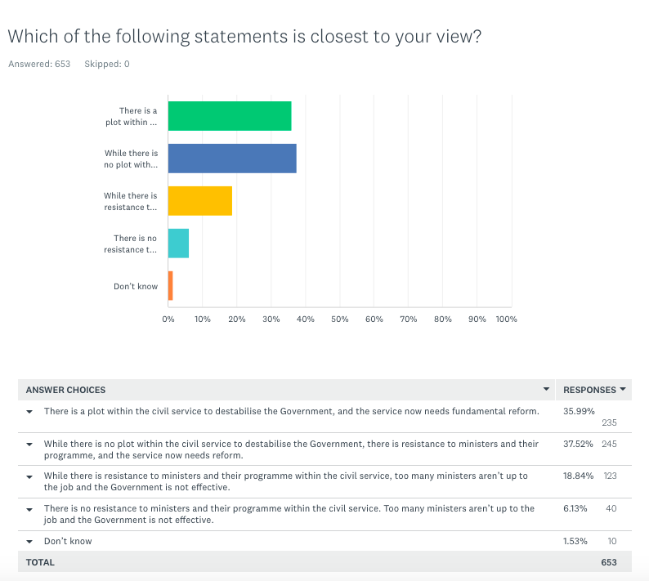Select the teal chart bar
The image size is (649, 581).
(x=178, y=244)
